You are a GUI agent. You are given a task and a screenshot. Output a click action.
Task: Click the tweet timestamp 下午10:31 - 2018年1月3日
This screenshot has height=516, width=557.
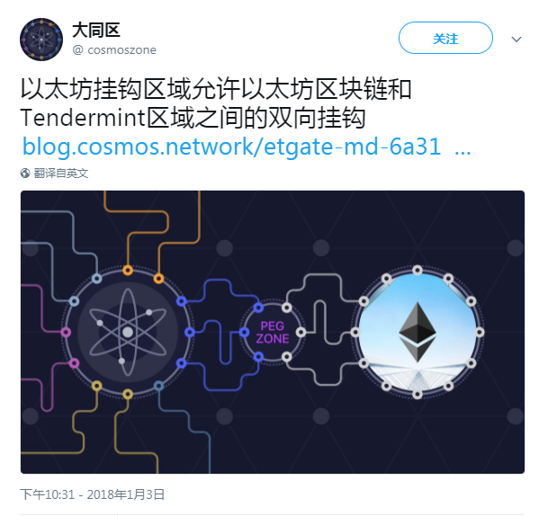[93, 494]
